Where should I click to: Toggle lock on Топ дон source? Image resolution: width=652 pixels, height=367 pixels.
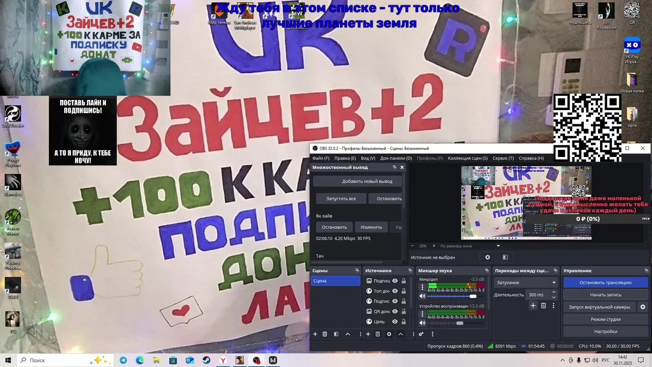tap(404, 291)
